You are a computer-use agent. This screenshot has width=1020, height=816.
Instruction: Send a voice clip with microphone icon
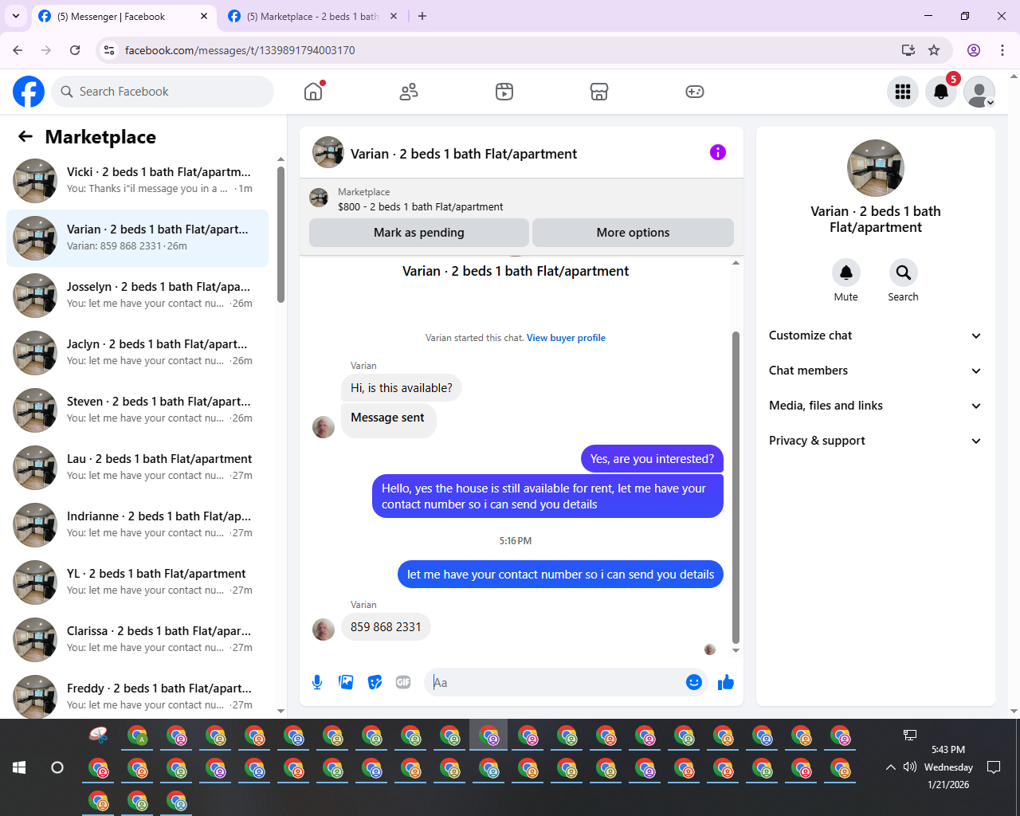tap(317, 682)
